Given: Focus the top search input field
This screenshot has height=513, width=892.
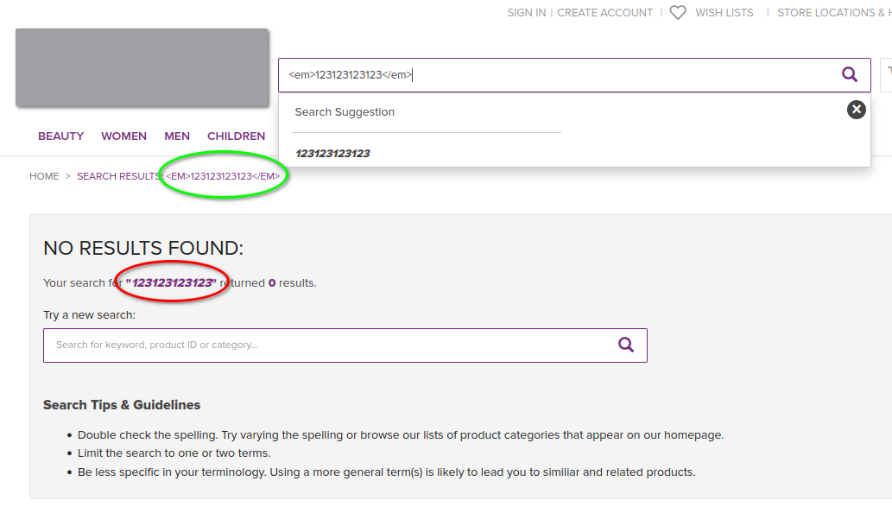Looking at the screenshot, I should 553,75.
